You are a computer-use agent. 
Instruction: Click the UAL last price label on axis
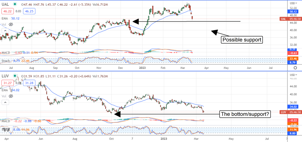point(291,19)
